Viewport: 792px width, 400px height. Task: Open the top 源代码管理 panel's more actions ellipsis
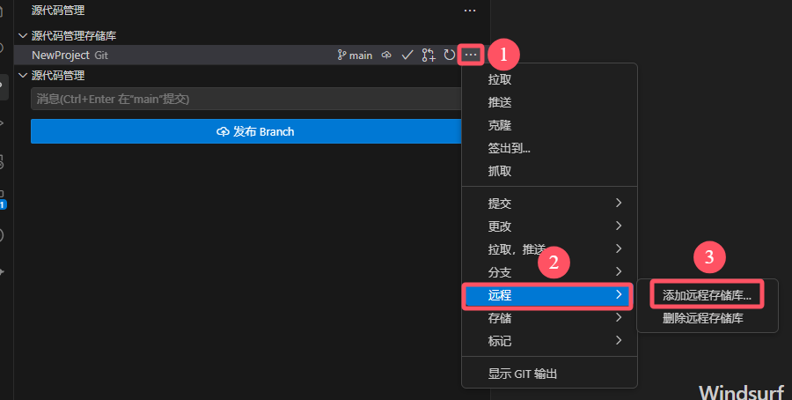pyautogui.click(x=470, y=10)
